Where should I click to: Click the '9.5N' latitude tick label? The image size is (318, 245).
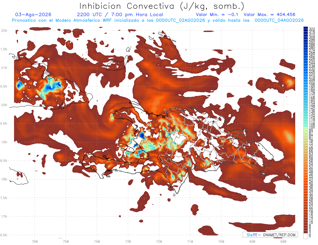coord(4,123)
